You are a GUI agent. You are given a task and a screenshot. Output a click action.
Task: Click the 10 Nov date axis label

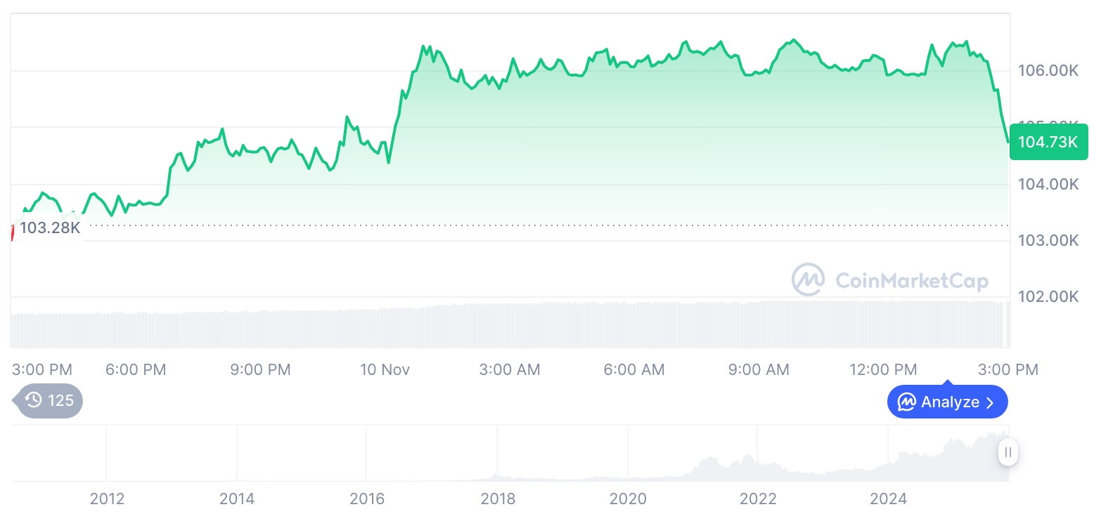point(385,369)
